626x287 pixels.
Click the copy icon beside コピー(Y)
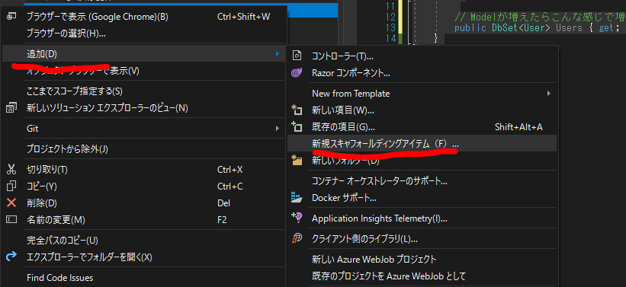point(11,187)
